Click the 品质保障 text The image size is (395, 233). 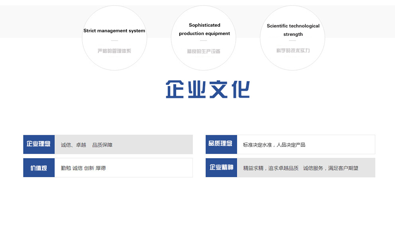tap(102, 145)
